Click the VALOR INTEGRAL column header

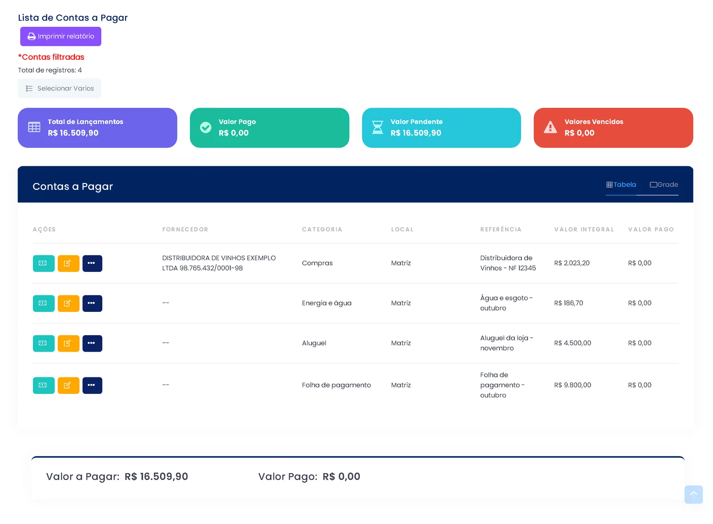click(x=584, y=229)
